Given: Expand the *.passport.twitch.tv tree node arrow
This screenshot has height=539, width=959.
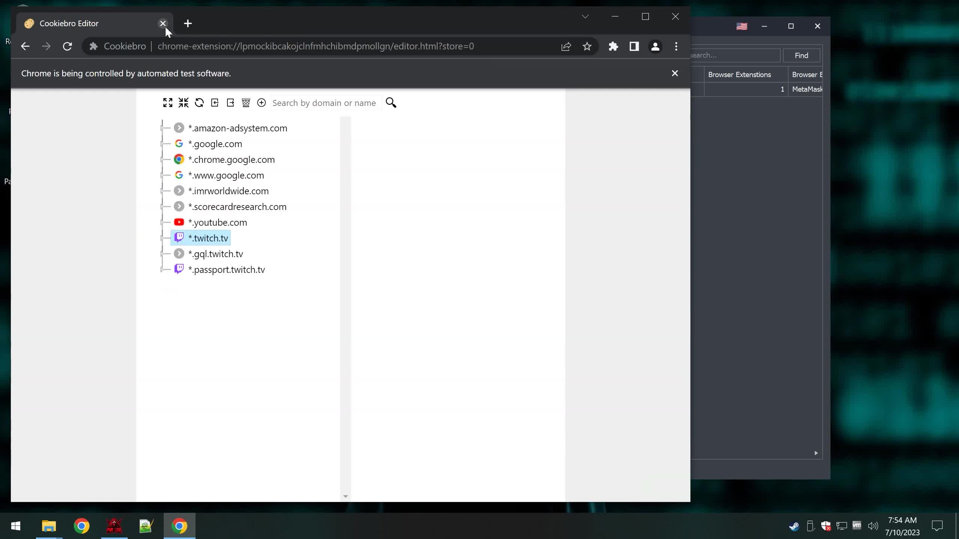Looking at the screenshot, I should [162, 269].
